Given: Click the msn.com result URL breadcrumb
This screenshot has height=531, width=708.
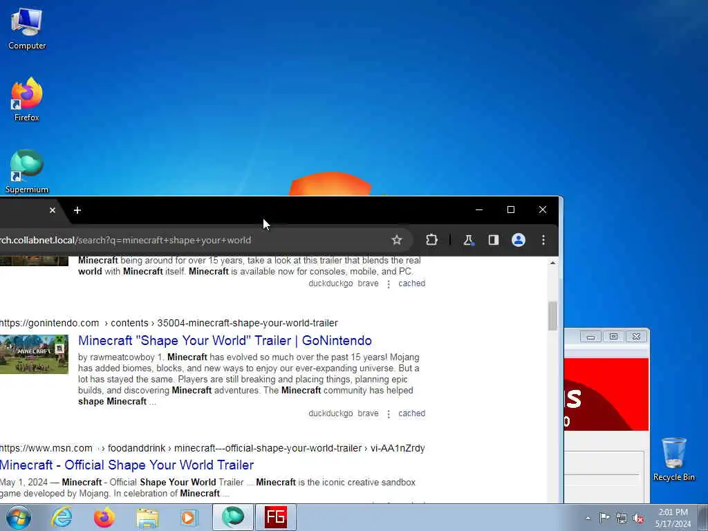Looking at the screenshot, I should [x=212, y=448].
